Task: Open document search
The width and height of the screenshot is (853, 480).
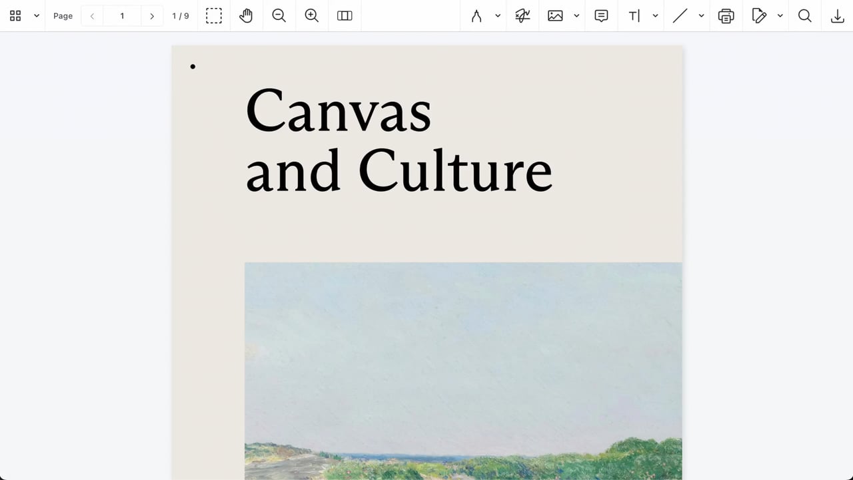Action: [x=805, y=16]
